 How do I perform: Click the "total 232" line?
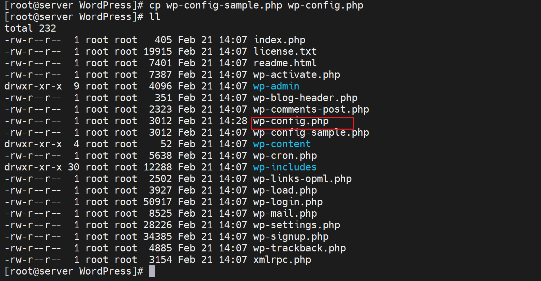tap(30, 29)
